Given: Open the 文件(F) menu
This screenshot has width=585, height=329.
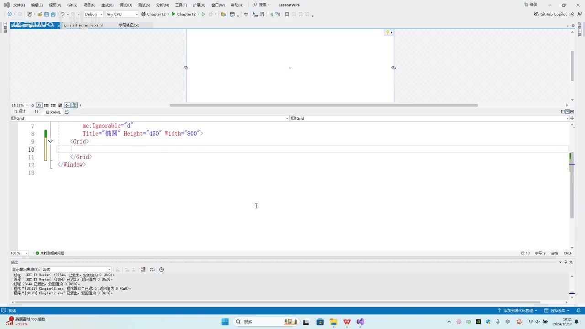Looking at the screenshot, I should pyautogui.click(x=19, y=5).
